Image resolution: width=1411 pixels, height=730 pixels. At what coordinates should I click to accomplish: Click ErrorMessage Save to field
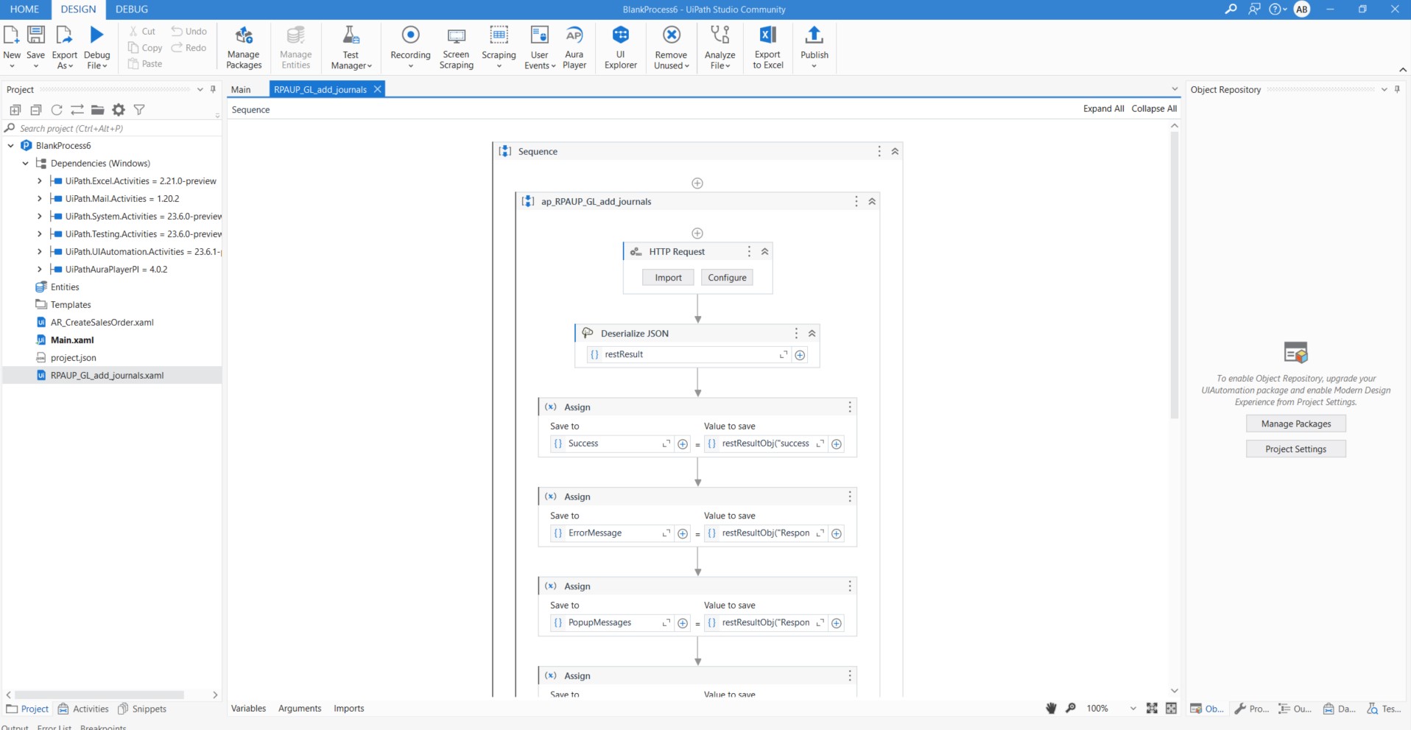pyautogui.click(x=611, y=533)
